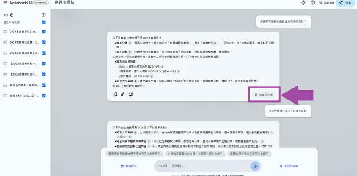Uncheck source 【2024嘉義景點懶人...
357x176 pixels.
click(43, 74)
